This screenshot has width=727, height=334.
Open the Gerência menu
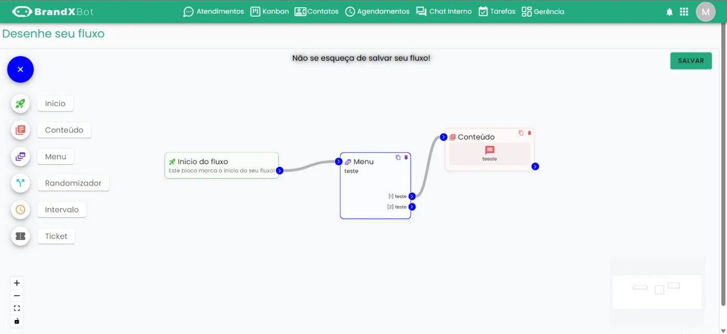[x=543, y=11]
